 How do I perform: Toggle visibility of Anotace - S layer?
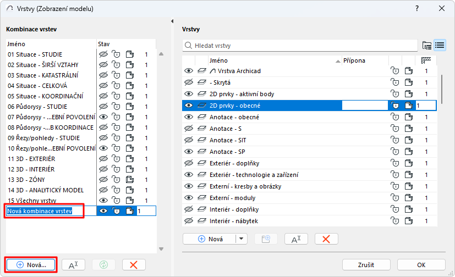[189, 129]
